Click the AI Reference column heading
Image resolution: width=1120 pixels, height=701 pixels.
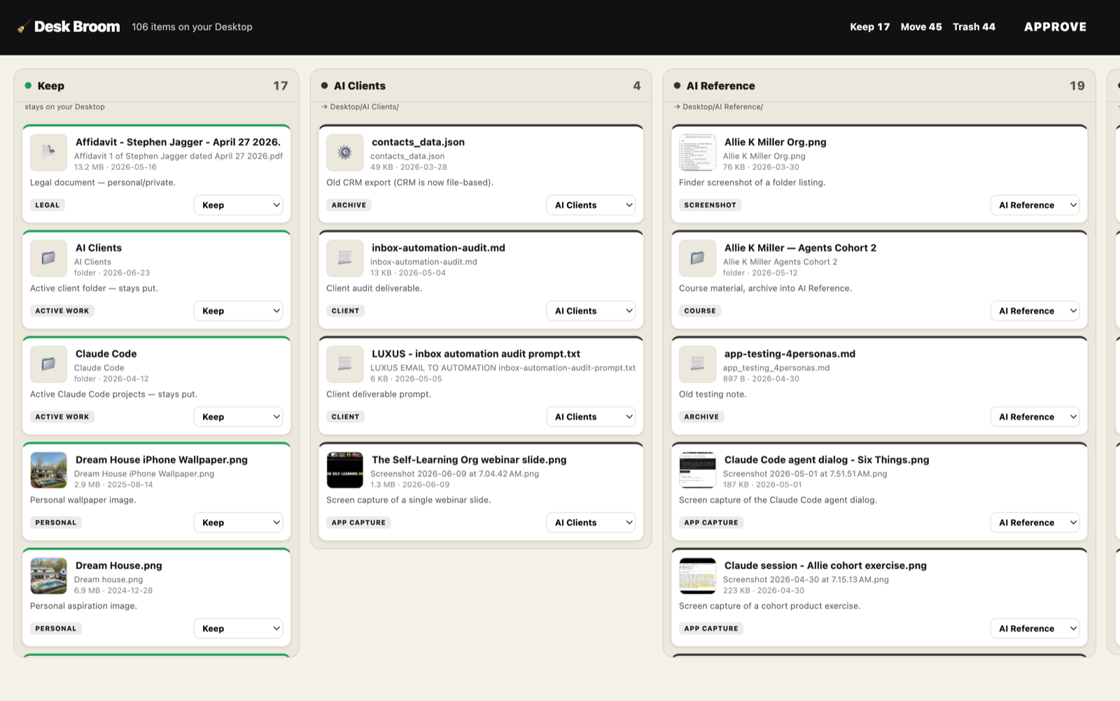point(720,85)
